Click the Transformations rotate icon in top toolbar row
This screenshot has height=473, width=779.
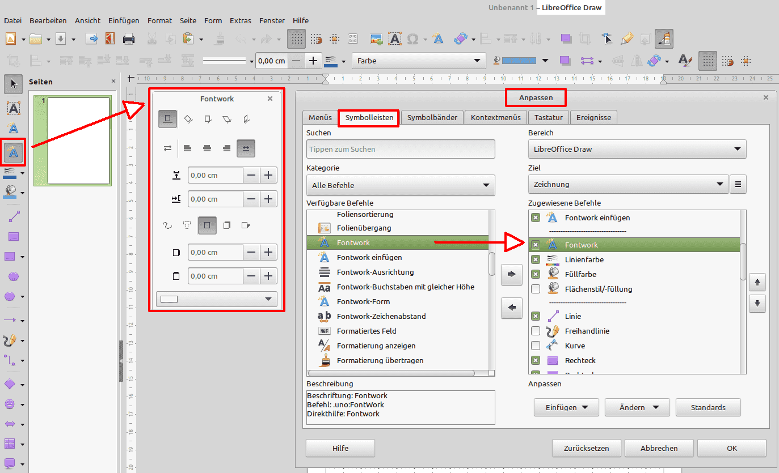(x=460, y=39)
